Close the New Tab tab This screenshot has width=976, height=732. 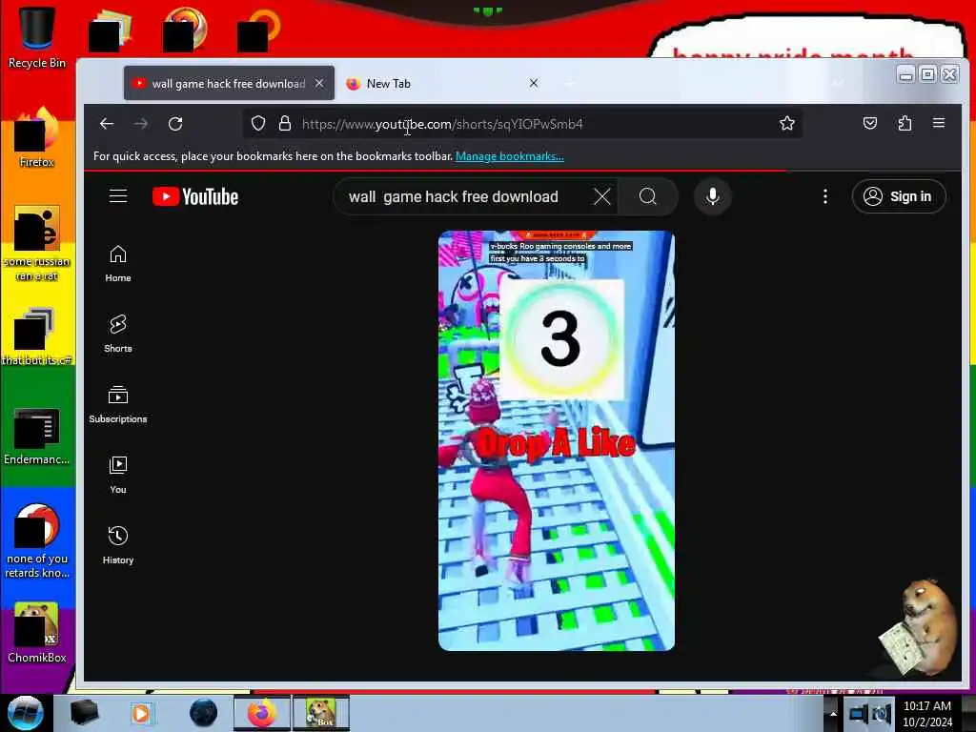point(534,83)
